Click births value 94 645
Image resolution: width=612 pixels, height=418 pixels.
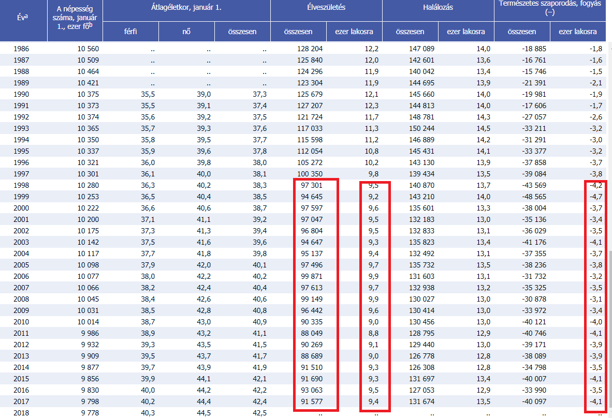[312, 197]
